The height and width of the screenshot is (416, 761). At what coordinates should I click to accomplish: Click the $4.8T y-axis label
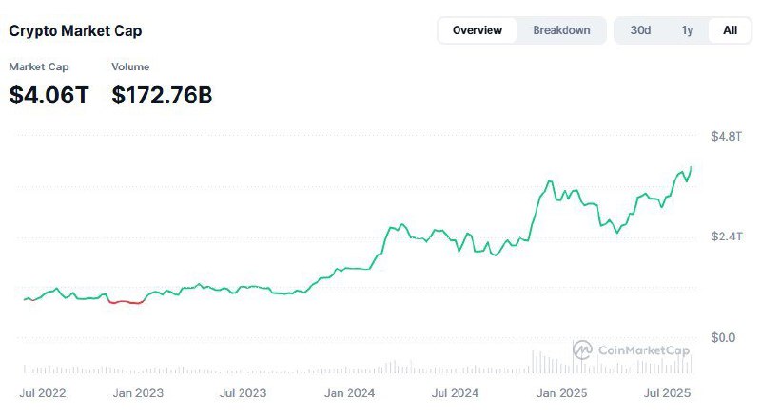(727, 136)
